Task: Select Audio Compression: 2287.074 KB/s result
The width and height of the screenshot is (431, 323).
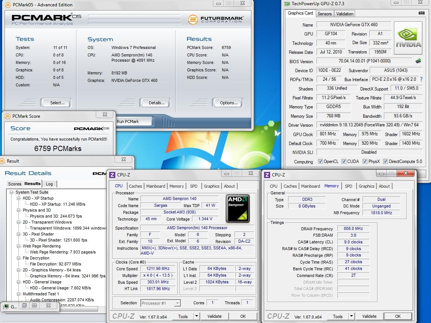Action: coord(62,300)
